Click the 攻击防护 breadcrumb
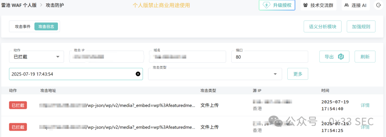The height and width of the screenshot is (137, 386). [55, 5]
